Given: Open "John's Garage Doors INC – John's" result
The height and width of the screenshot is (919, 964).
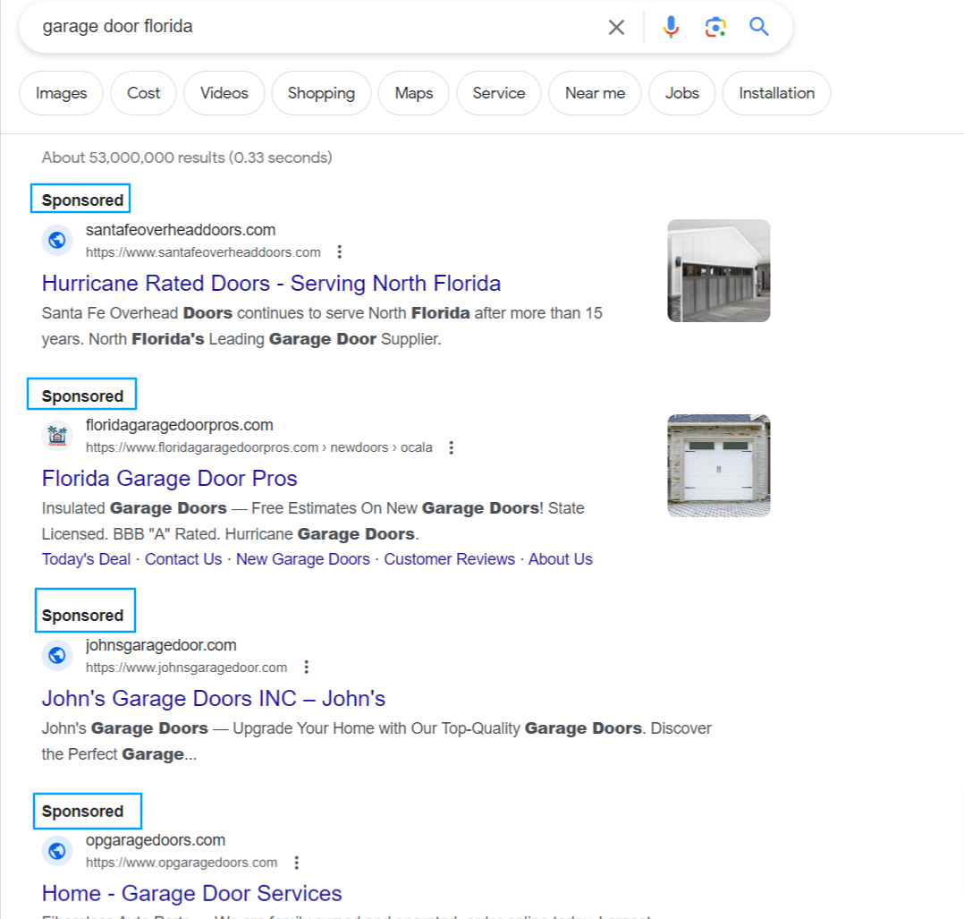Looking at the screenshot, I should point(214,699).
